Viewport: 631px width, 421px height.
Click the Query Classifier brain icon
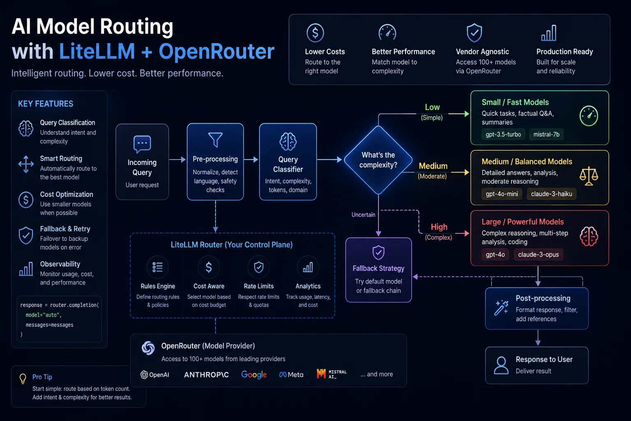pyautogui.click(x=288, y=141)
